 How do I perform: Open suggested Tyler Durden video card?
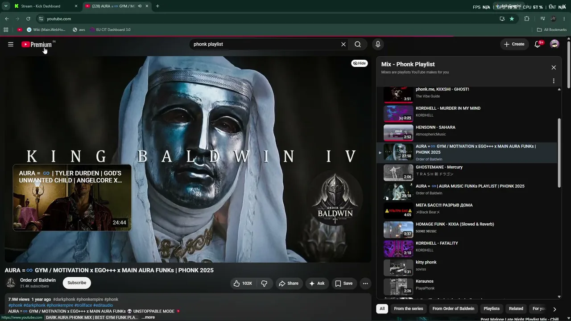(72, 198)
